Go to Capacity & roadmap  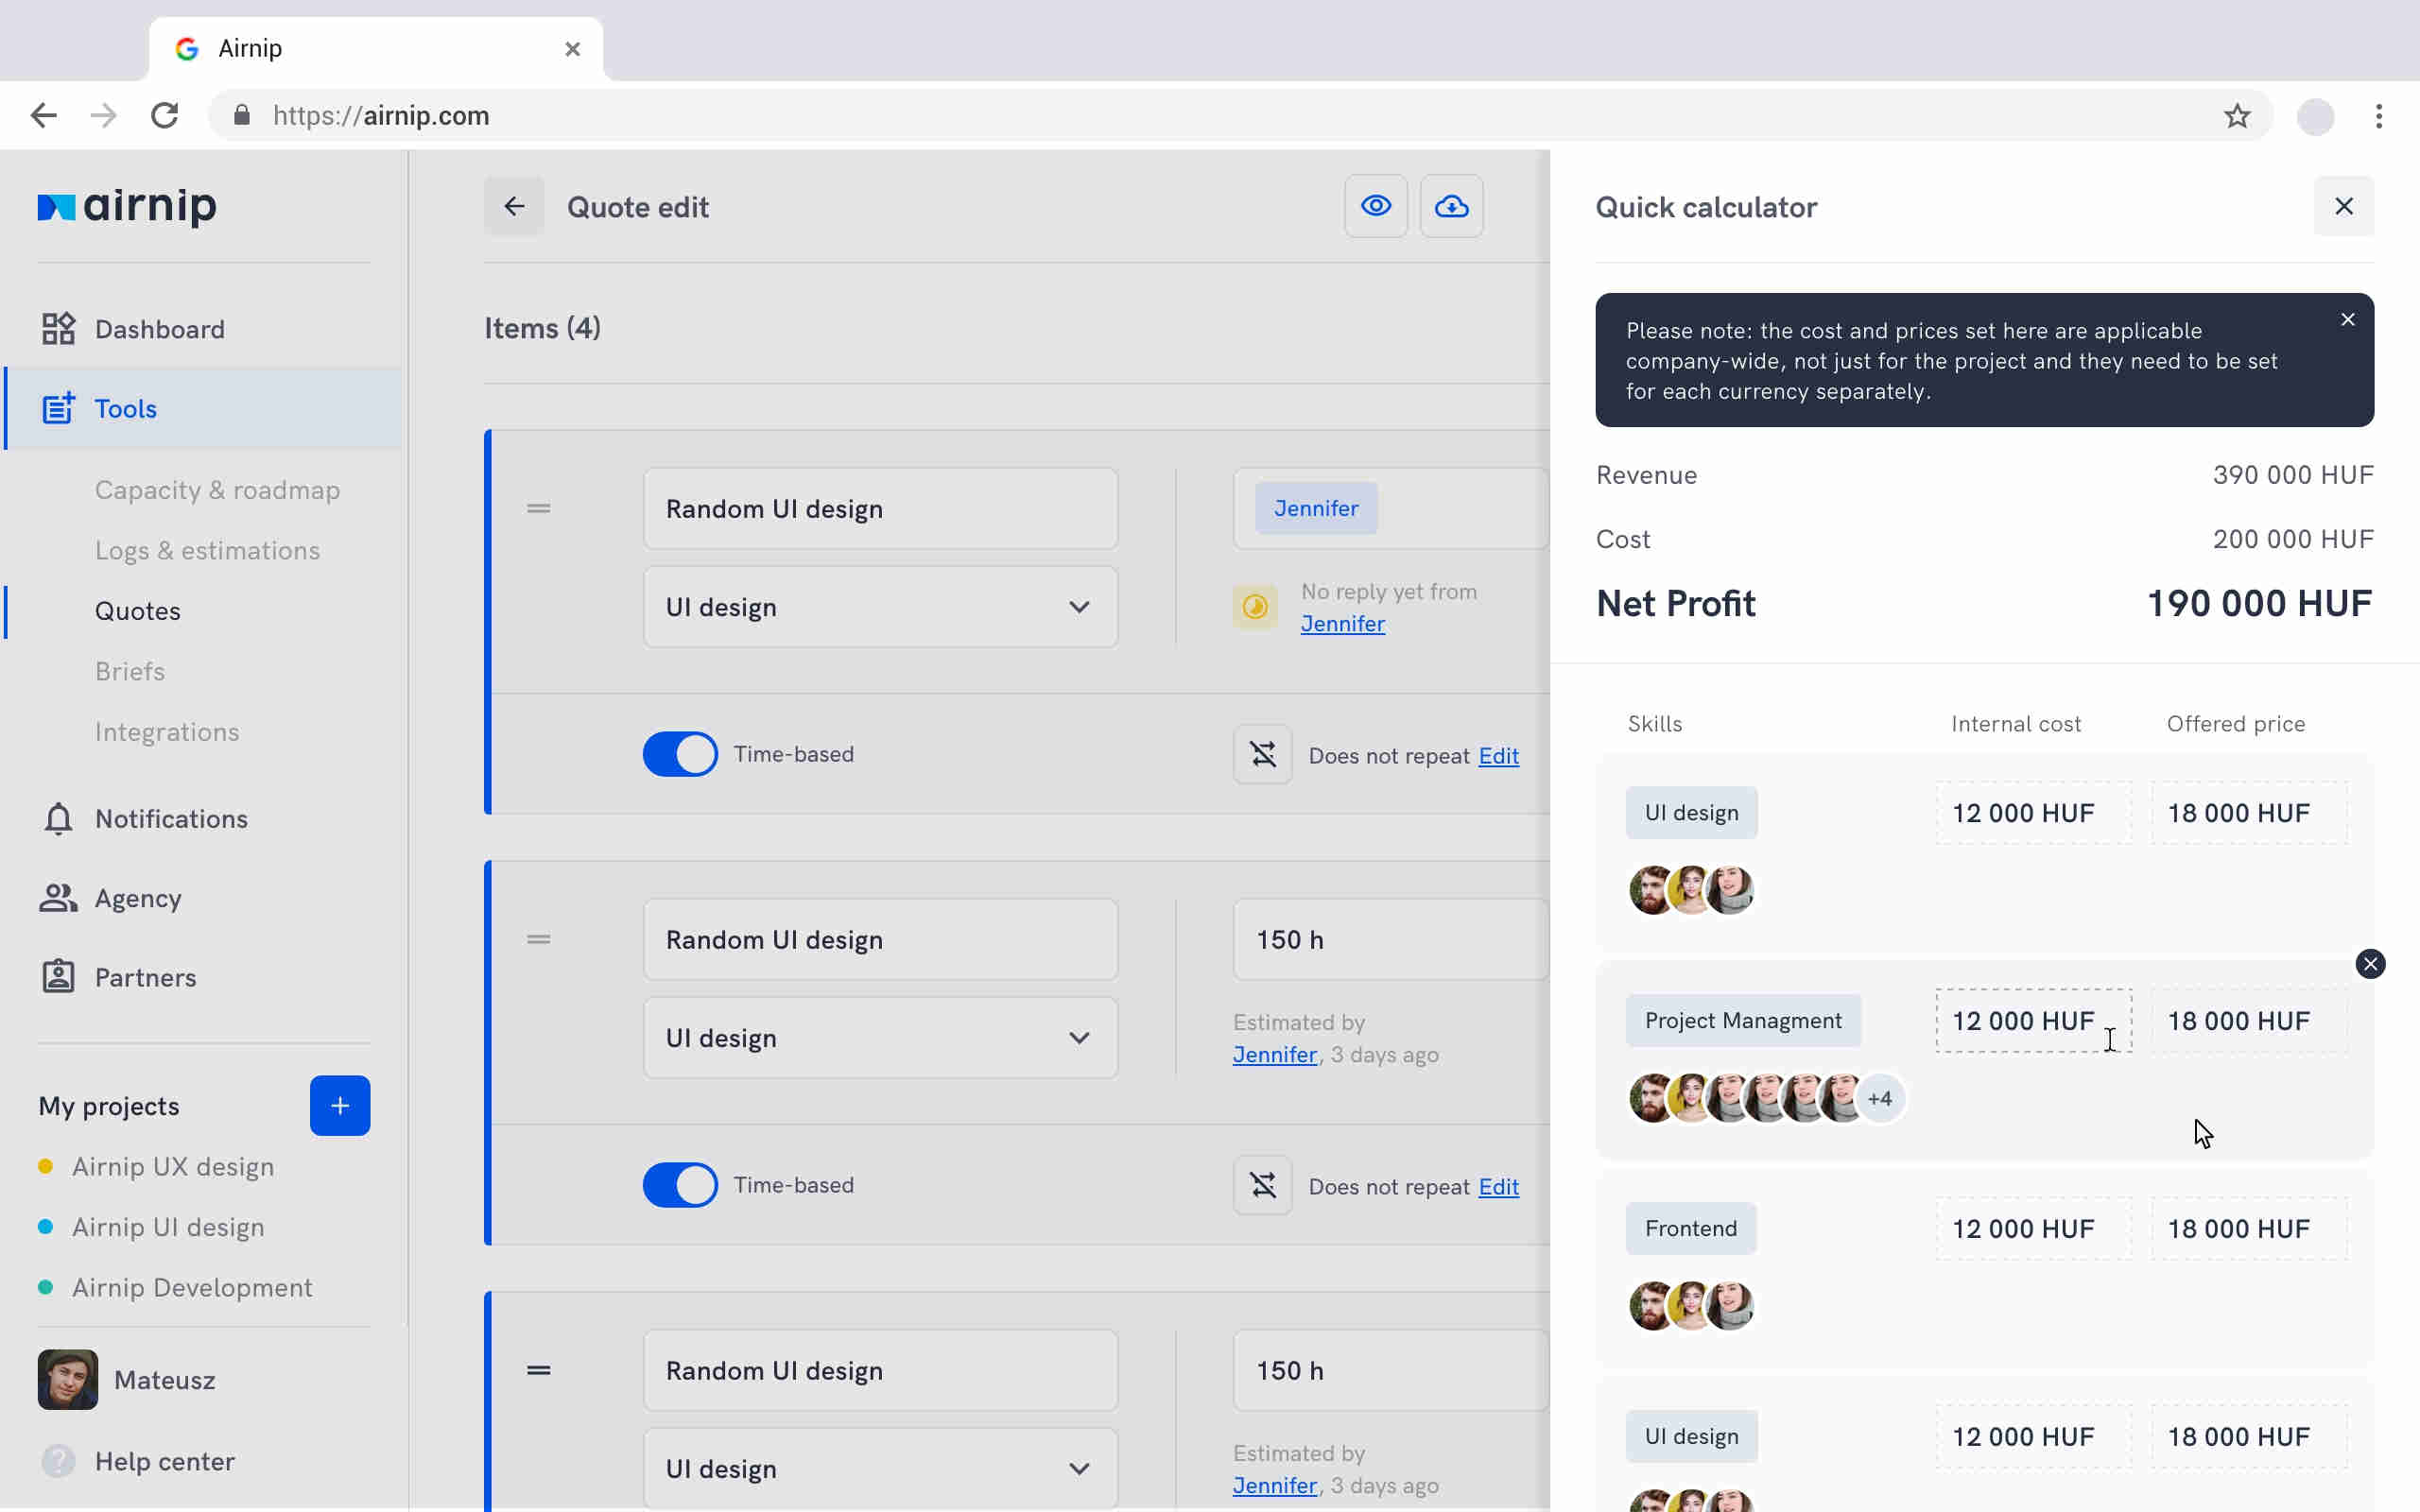click(217, 490)
